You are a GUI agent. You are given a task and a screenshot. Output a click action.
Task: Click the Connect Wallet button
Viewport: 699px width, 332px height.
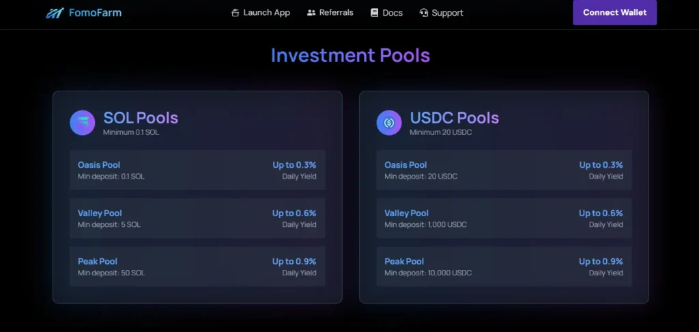pyautogui.click(x=615, y=12)
